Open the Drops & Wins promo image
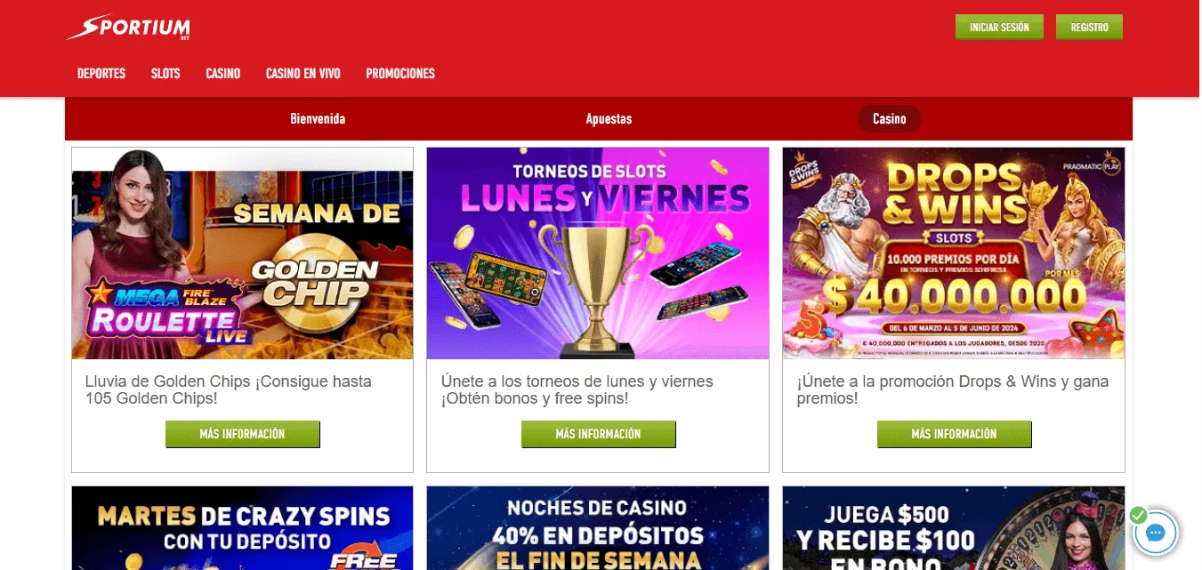1202x570 pixels. [954, 253]
